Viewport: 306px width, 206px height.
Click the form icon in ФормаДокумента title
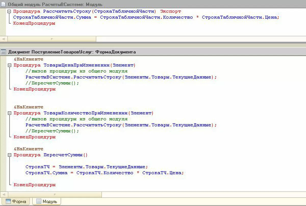(x=4, y=52)
